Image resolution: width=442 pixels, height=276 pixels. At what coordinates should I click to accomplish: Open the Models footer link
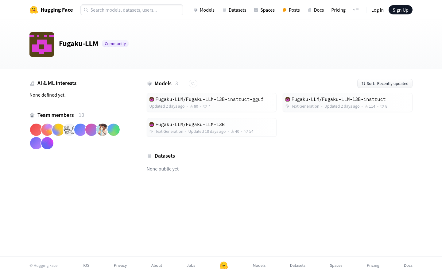pyautogui.click(x=259, y=266)
